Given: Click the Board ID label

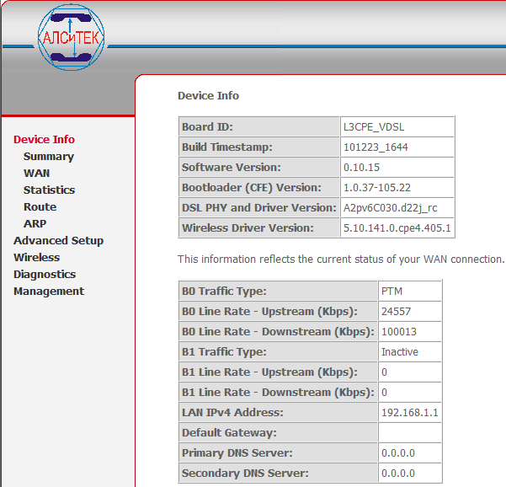Looking at the screenshot, I should 207,127.
